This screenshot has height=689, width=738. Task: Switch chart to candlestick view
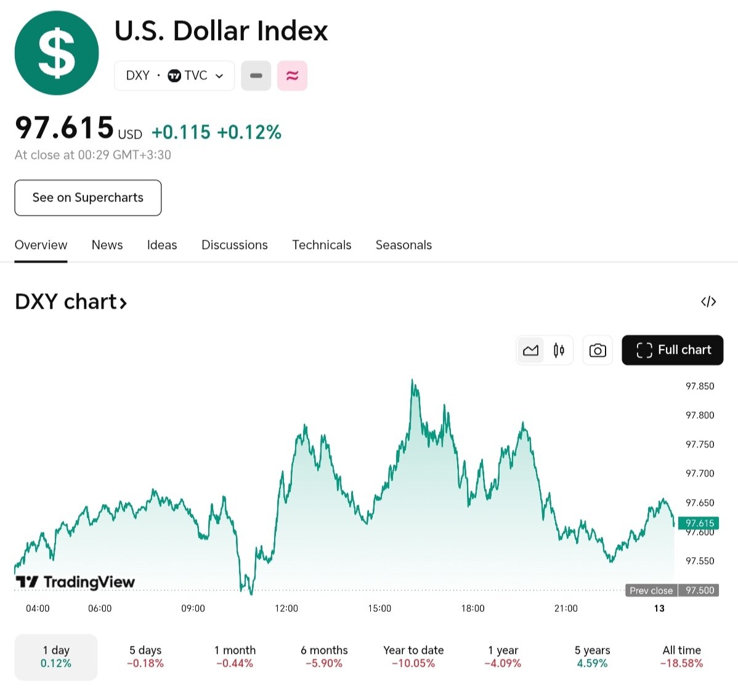click(558, 349)
